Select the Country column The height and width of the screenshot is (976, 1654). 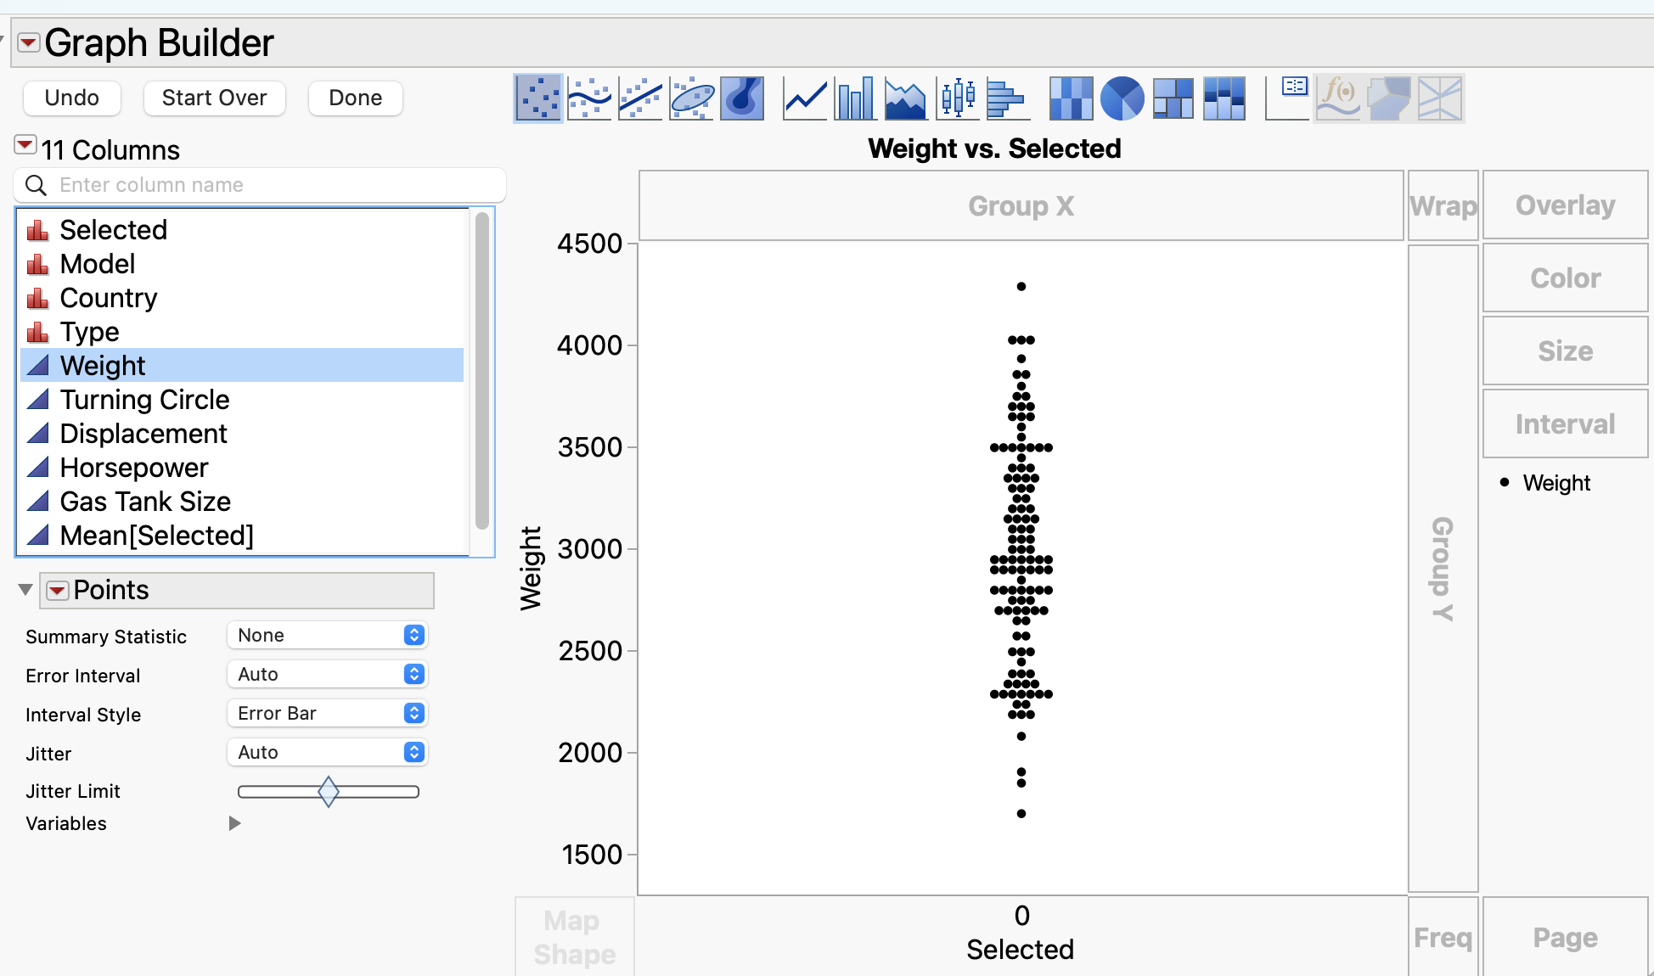[109, 298]
